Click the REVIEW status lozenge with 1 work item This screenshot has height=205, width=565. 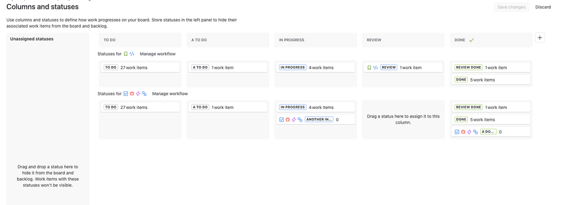389,67
